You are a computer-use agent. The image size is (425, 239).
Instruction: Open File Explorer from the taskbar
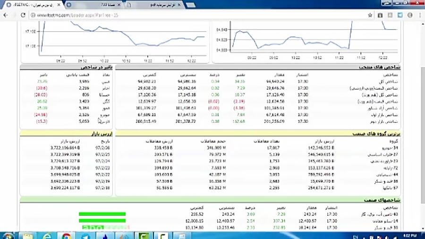[28, 236]
